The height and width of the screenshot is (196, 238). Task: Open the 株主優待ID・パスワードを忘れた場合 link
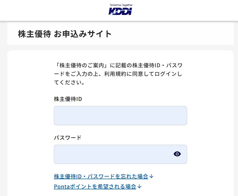pos(101,177)
